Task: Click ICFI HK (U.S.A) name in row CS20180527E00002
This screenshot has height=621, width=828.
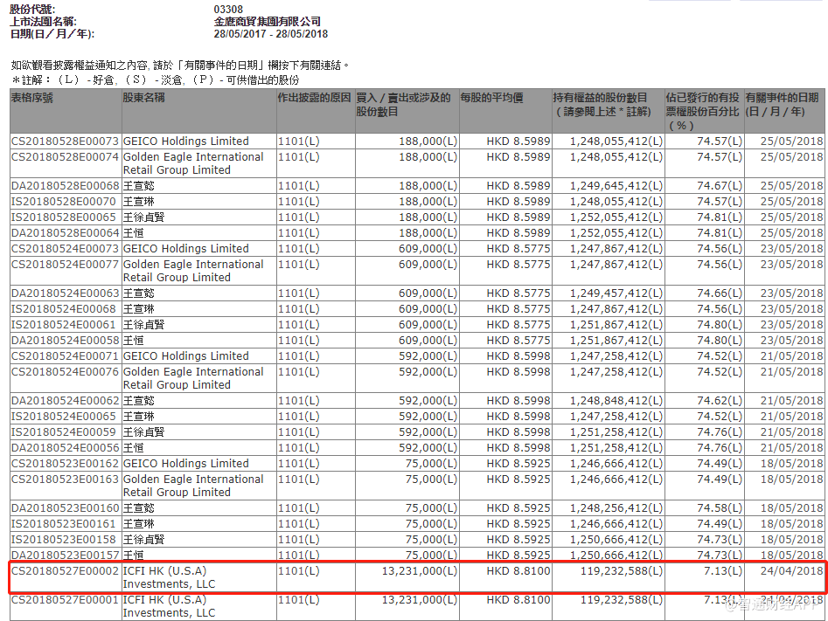Action: coord(170,577)
